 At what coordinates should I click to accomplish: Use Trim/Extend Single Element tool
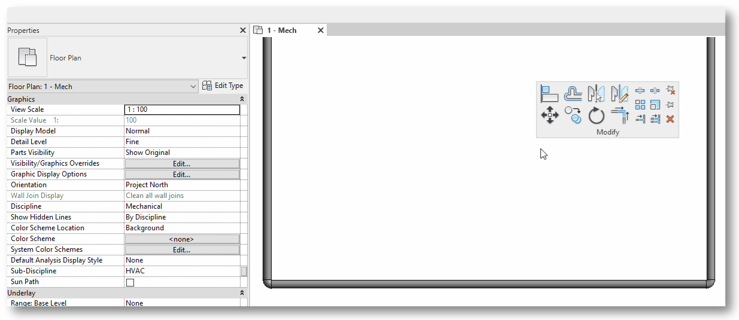coord(640,119)
